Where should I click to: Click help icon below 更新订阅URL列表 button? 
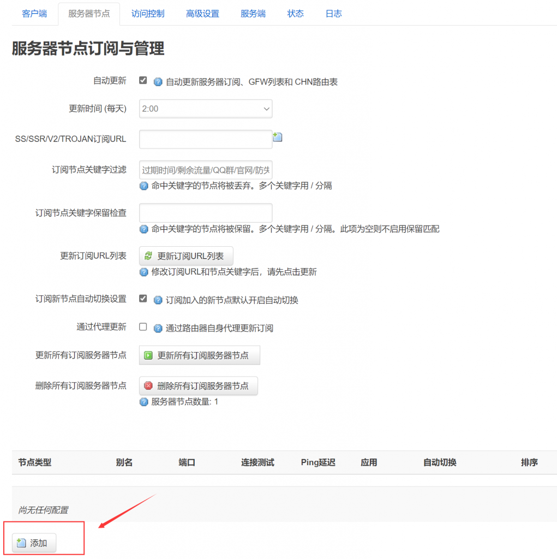tap(144, 272)
